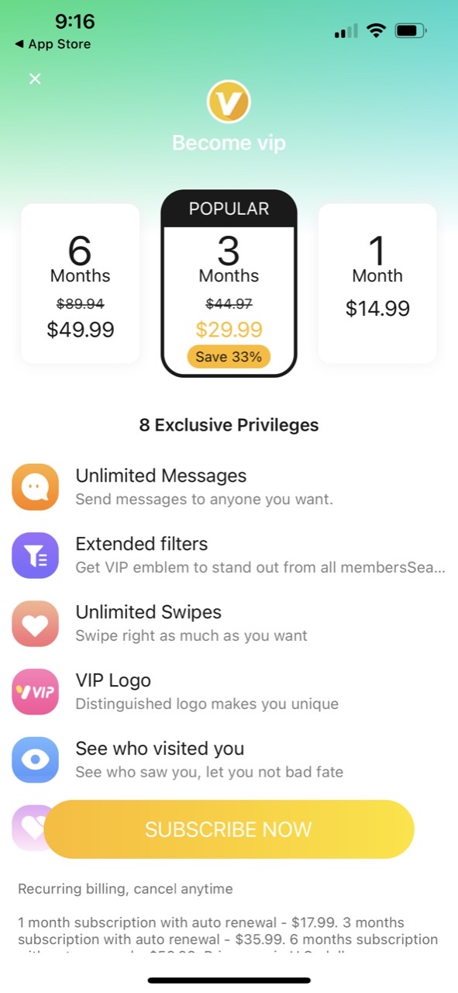The image size is (458, 993).
Task: Tap the partially hidden purple heart icon
Action: [28, 829]
